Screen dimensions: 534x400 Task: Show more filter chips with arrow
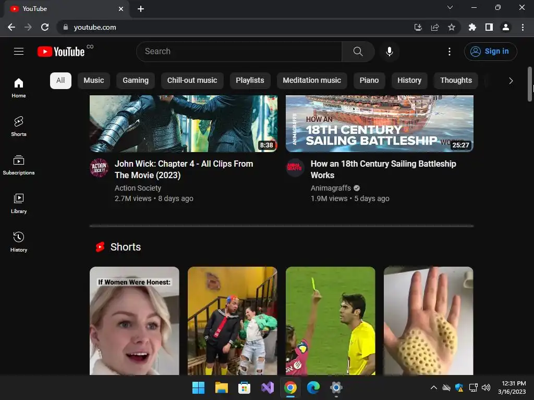pos(511,81)
